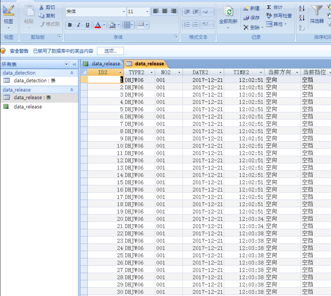Collapse the data_detection group
The image size is (331, 296).
[x=72, y=73]
